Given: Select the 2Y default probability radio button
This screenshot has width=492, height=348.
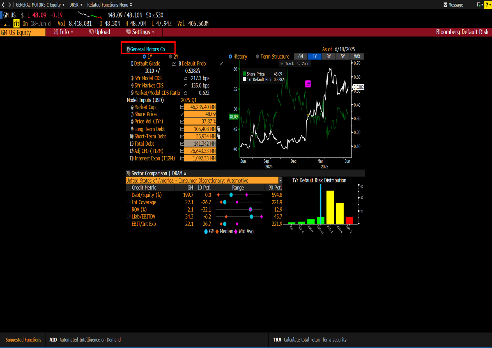Looking at the screenshot, I should click(x=171, y=57).
